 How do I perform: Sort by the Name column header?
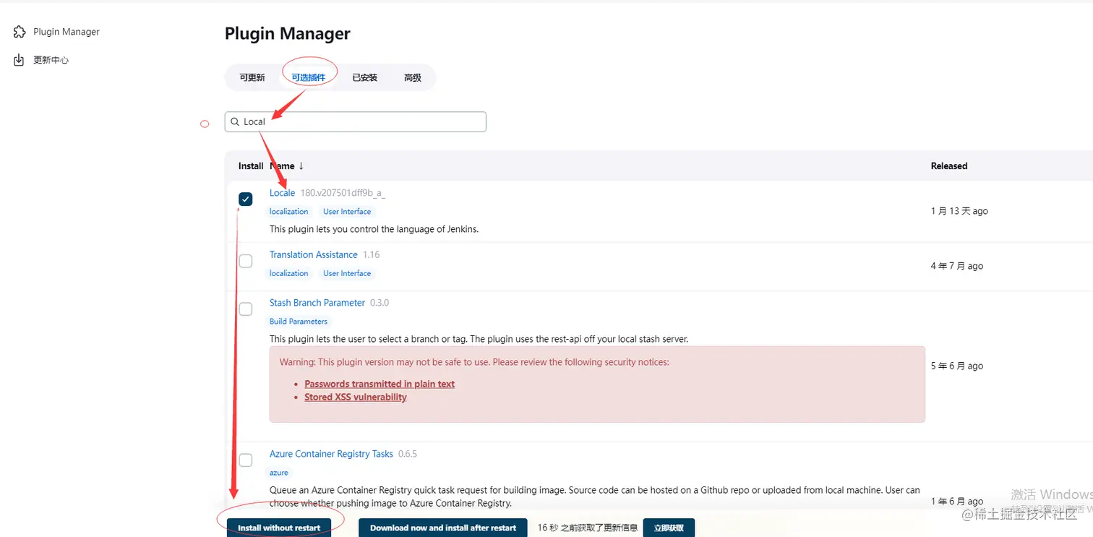point(286,166)
